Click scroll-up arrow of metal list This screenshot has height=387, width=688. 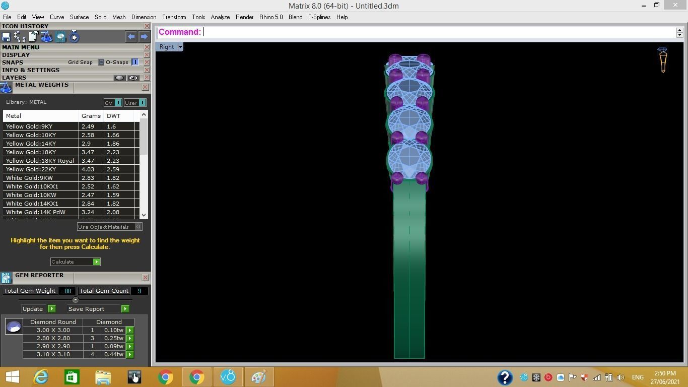tap(144, 114)
